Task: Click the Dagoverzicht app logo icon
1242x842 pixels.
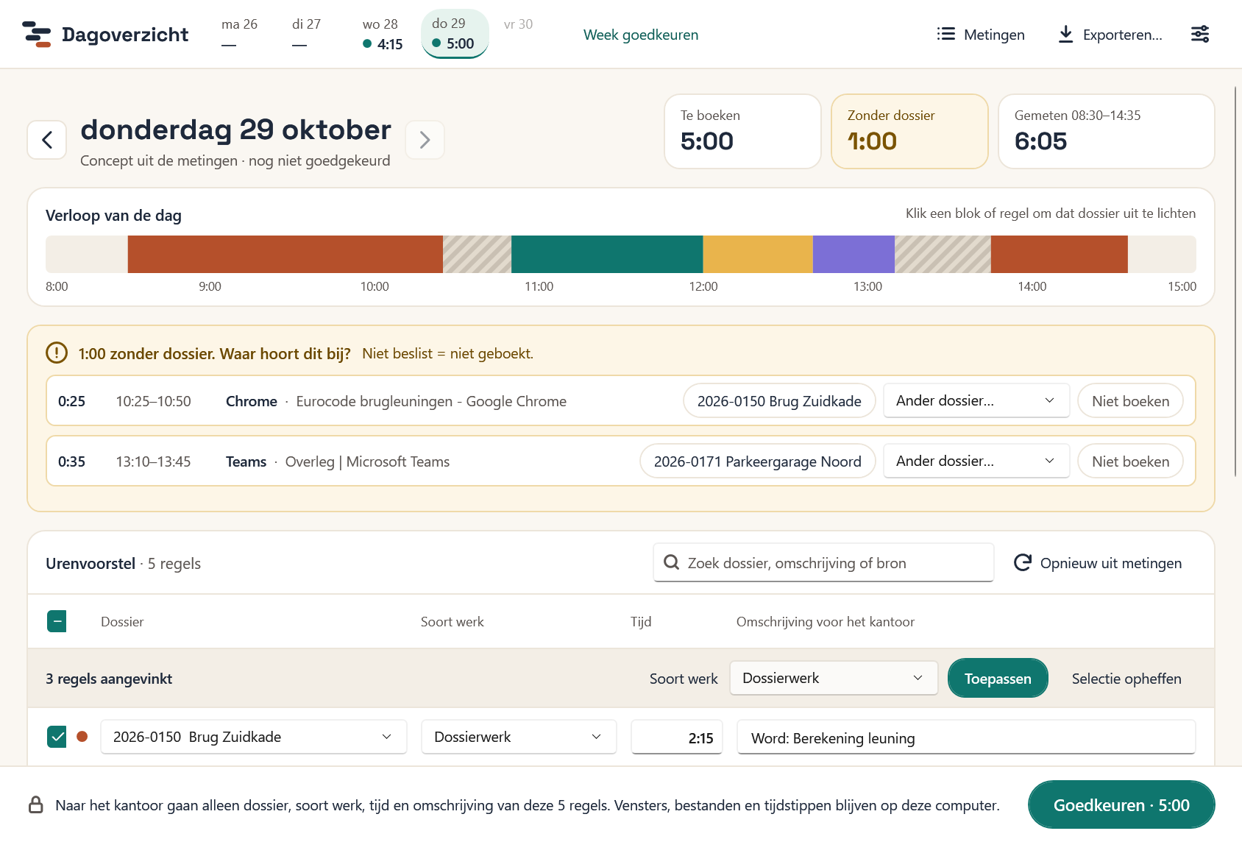Action: [37, 35]
